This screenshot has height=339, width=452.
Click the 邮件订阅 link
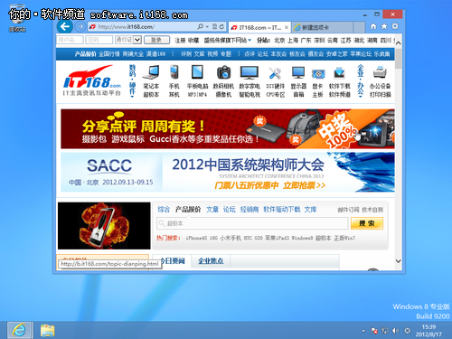pos(348,210)
